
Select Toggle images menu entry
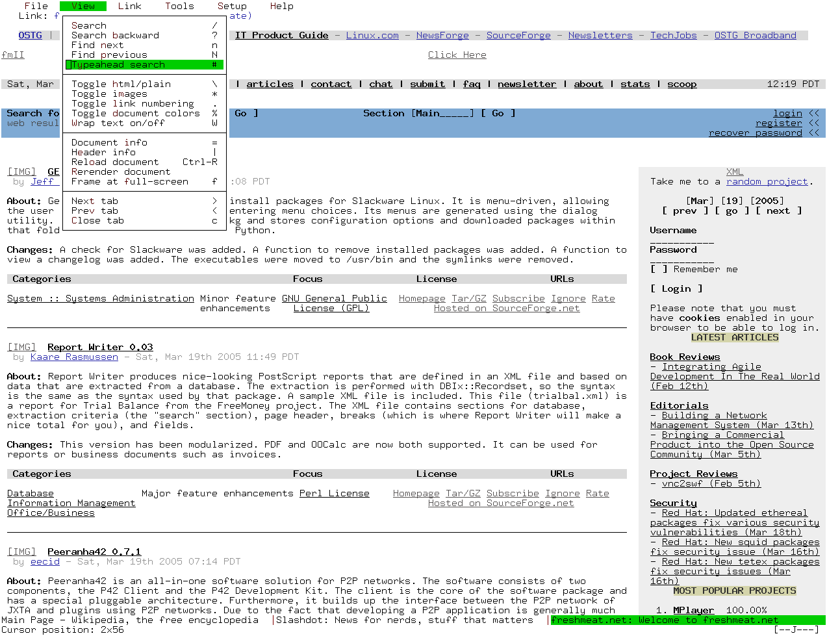[x=144, y=94]
